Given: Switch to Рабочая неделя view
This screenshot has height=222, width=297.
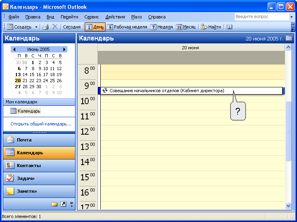Looking at the screenshot, I should [x=127, y=27].
